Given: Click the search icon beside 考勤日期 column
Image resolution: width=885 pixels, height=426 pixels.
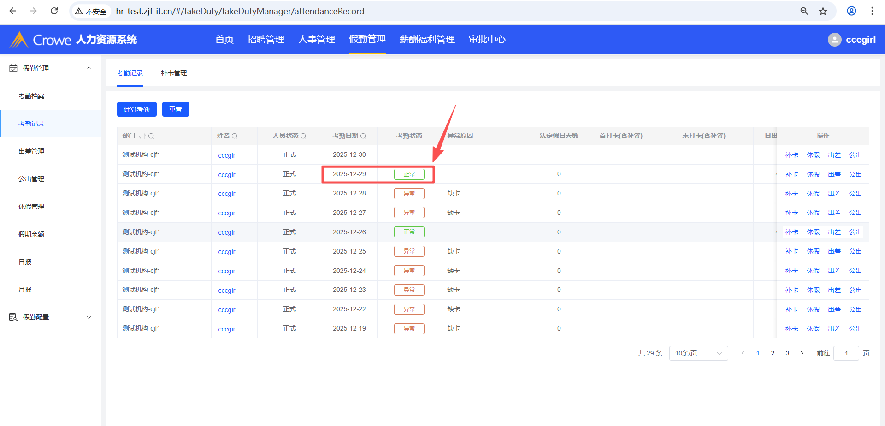Looking at the screenshot, I should [x=363, y=136].
